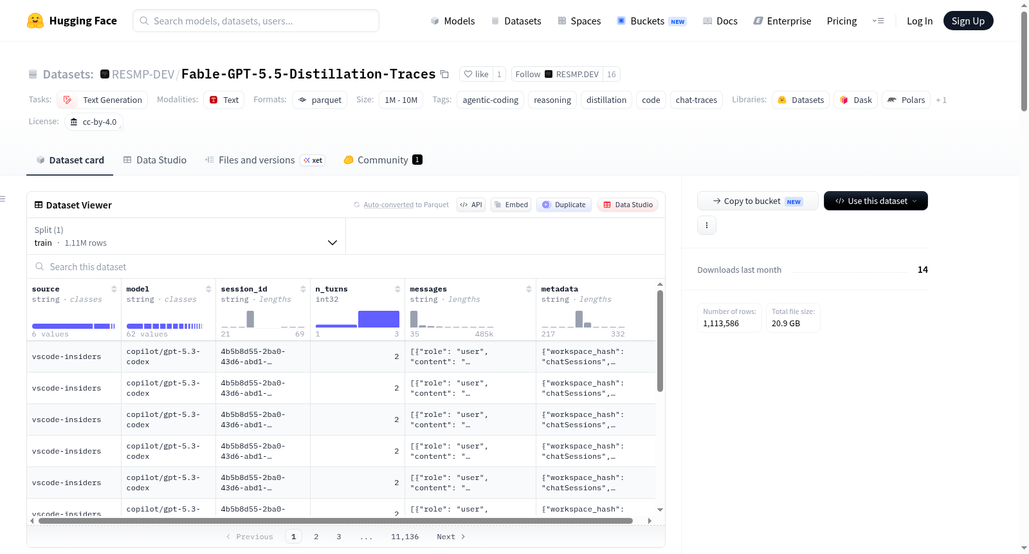Open Data Studio from the viewer header
Image resolution: width=1029 pixels, height=554 pixels.
[628, 205]
